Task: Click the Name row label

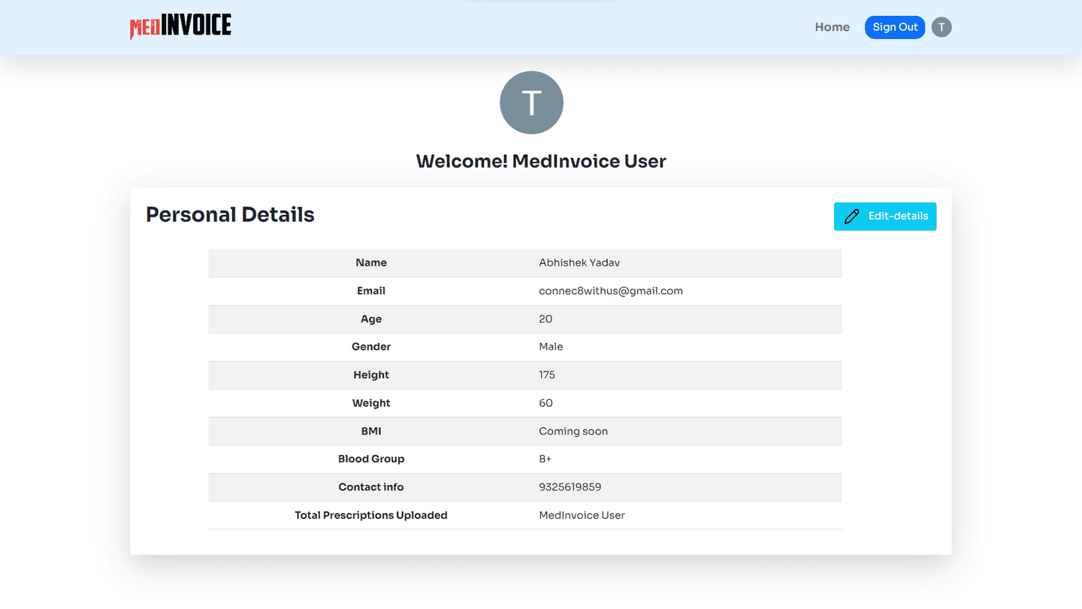Action: point(371,263)
